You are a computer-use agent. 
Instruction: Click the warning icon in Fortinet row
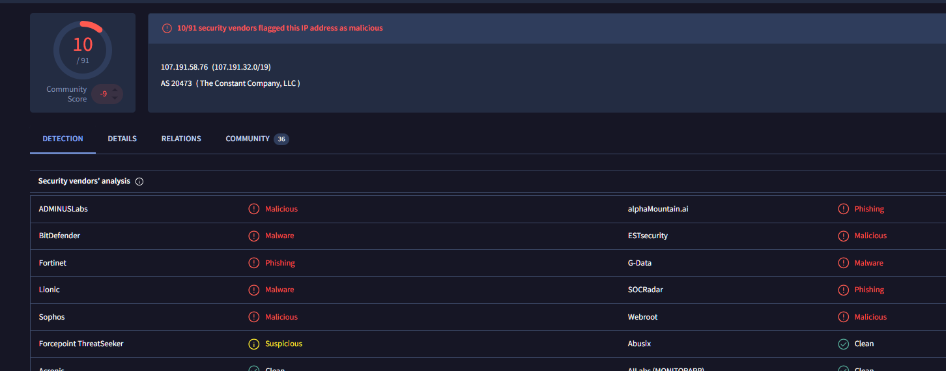[x=254, y=263]
